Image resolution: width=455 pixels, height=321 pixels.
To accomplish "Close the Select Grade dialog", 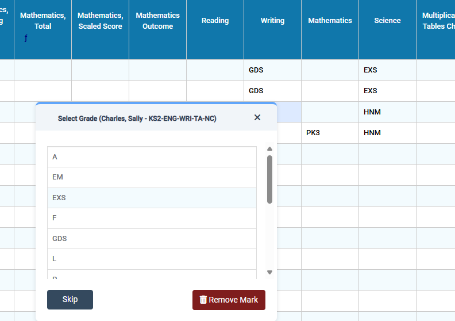I will click(x=257, y=118).
